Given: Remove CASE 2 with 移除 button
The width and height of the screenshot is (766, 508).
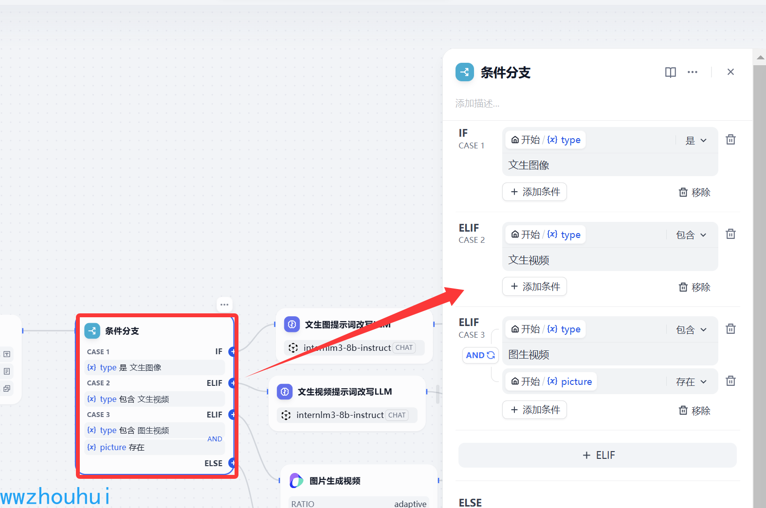Looking at the screenshot, I should coord(694,287).
